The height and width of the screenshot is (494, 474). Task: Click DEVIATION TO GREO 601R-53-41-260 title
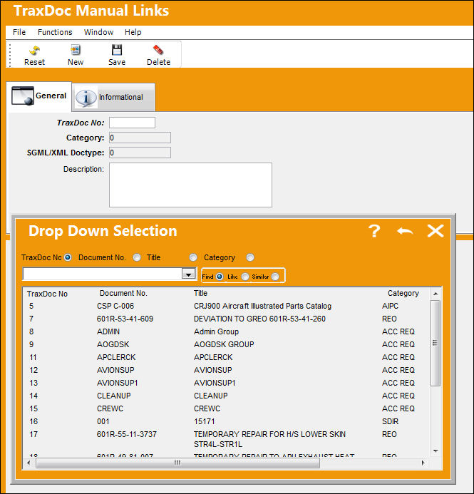[x=259, y=319]
